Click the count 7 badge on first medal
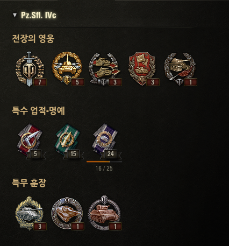This screenshot has height=246, width=229. point(40,82)
